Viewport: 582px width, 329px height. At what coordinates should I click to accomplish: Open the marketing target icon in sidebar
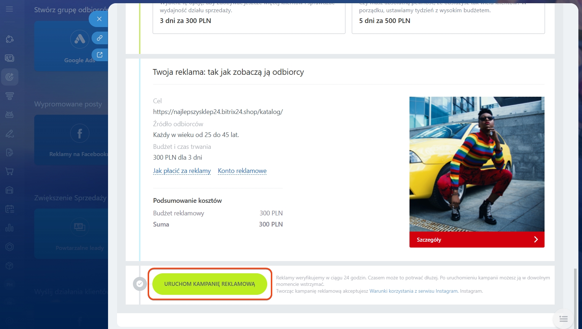(x=10, y=77)
